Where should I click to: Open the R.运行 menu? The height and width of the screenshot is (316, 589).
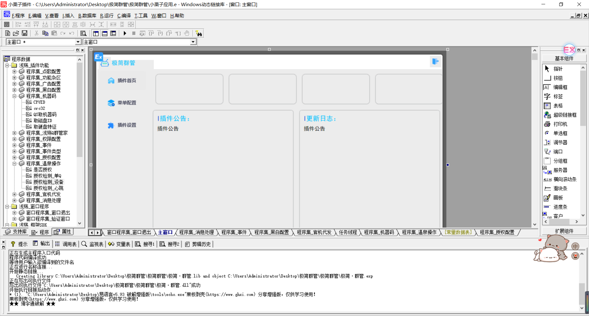[106, 16]
